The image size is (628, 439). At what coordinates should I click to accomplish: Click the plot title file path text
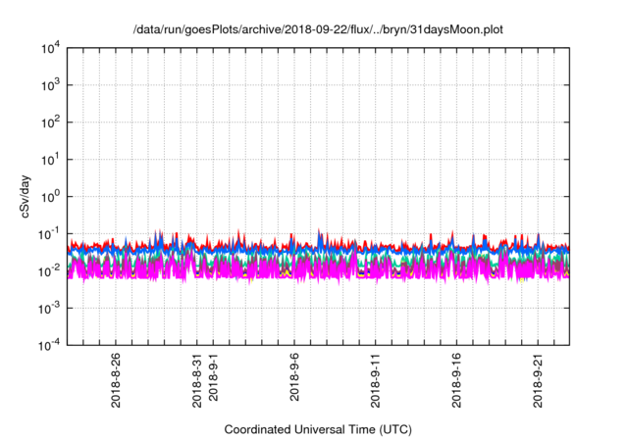click(319, 27)
